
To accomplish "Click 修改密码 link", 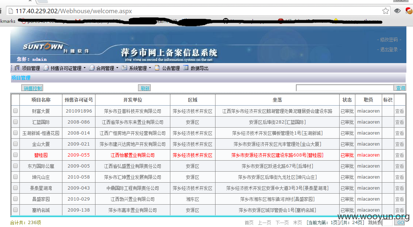I will coord(389,40).
